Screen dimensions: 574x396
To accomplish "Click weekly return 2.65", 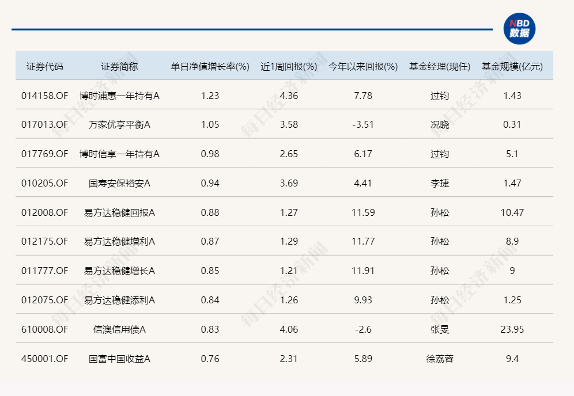I will (x=289, y=154).
